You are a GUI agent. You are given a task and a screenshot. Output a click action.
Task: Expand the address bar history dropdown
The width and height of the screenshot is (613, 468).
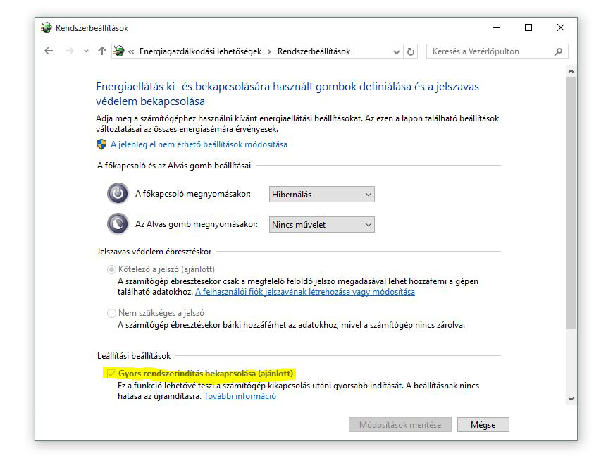click(397, 51)
